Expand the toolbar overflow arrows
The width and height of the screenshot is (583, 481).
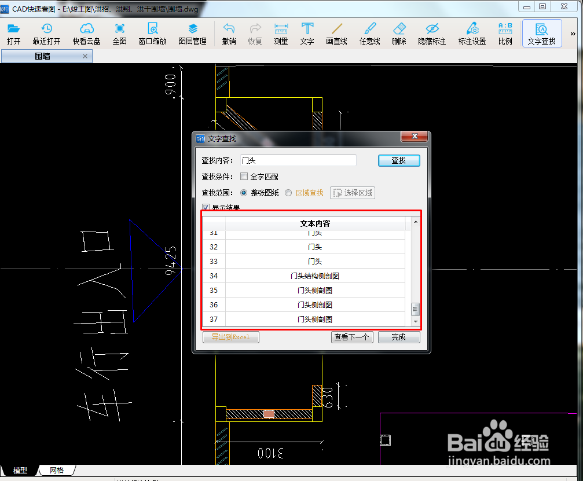click(x=573, y=34)
